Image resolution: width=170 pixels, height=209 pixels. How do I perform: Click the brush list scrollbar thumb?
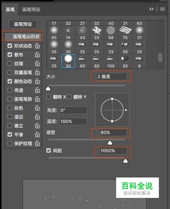pos(160,57)
